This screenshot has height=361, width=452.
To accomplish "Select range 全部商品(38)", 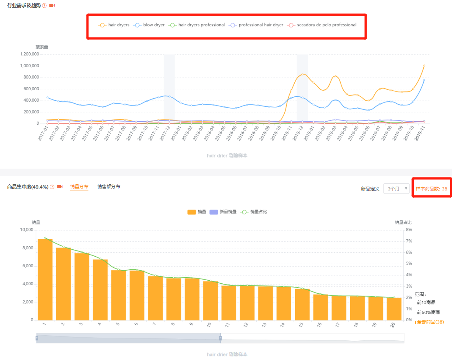I will pyautogui.click(x=430, y=322).
